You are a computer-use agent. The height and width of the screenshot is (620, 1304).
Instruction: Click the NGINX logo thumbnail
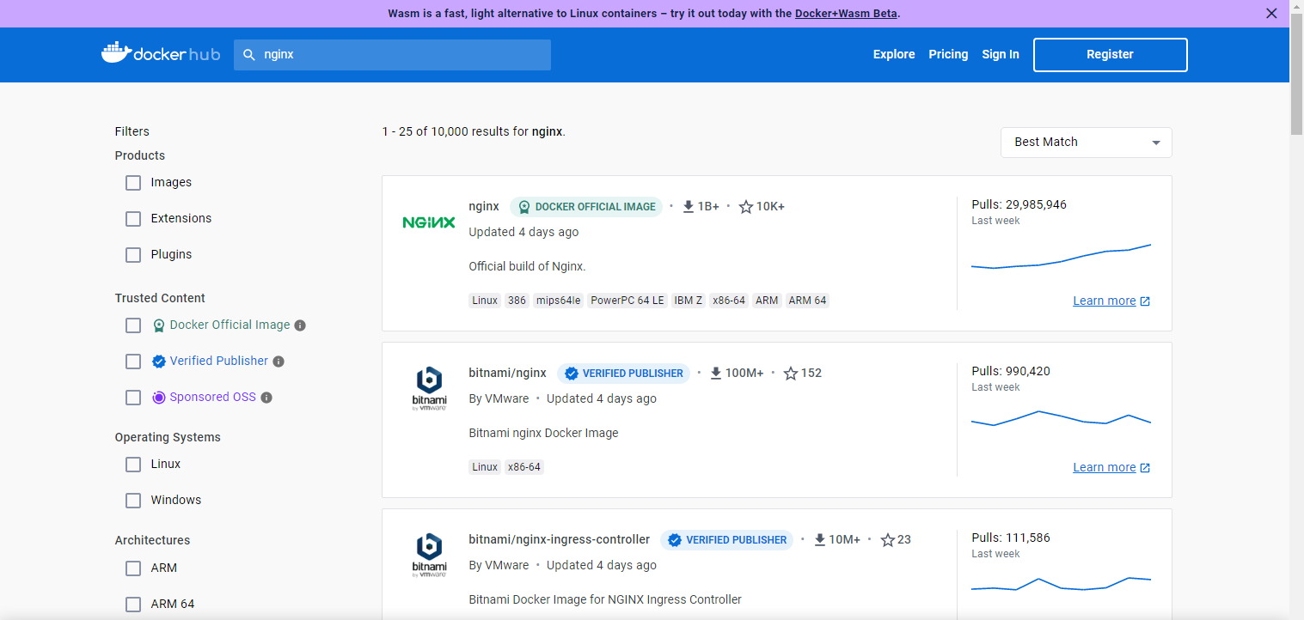pyautogui.click(x=429, y=222)
